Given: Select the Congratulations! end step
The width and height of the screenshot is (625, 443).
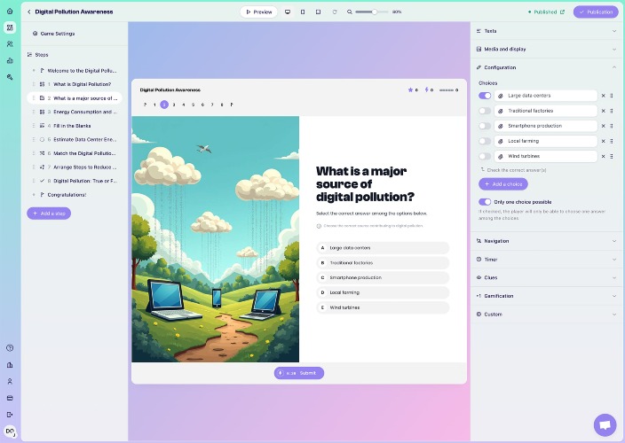Looking at the screenshot, I should coord(75,195).
